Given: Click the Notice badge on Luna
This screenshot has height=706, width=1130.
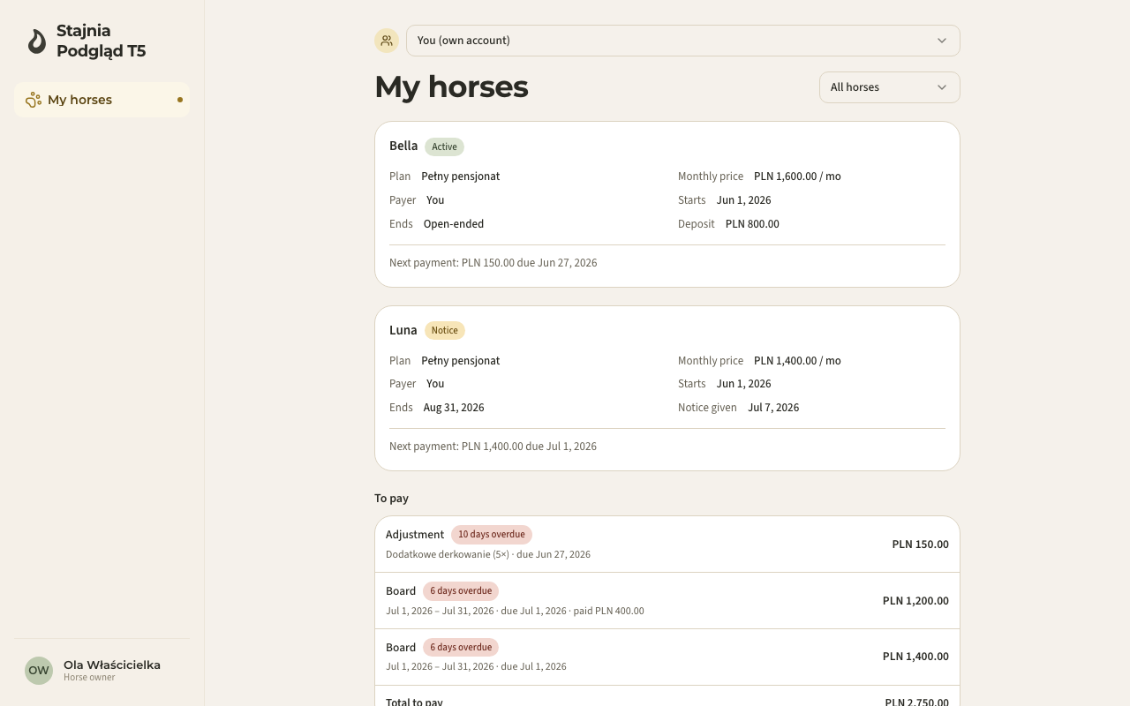Looking at the screenshot, I should pyautogui.click(x=445, y=330).
